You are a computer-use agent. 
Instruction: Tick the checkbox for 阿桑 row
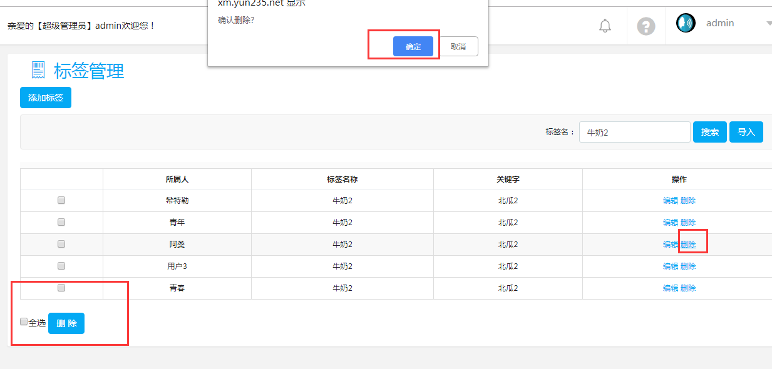coord(61,244)
